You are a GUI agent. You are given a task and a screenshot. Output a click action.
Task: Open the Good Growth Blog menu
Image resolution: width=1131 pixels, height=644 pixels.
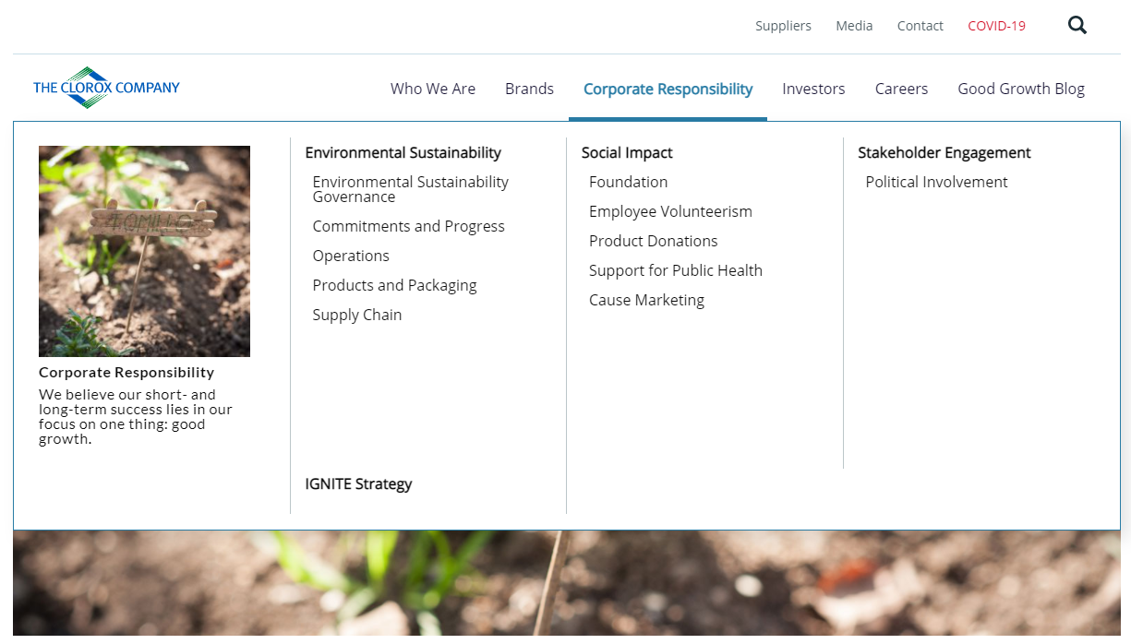[1021, 89]
